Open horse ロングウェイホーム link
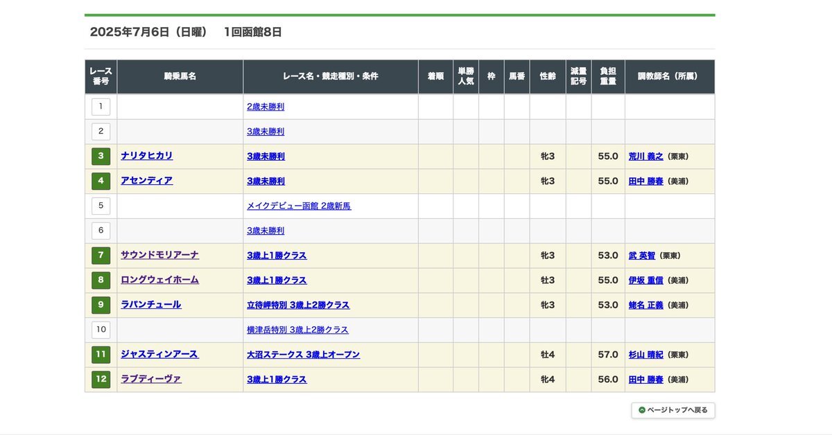 [x=160, y=280]
